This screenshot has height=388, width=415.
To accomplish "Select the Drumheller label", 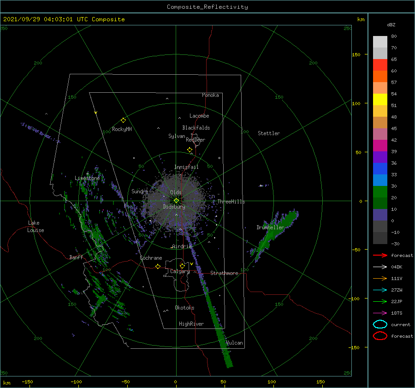I will click(270, 227).
